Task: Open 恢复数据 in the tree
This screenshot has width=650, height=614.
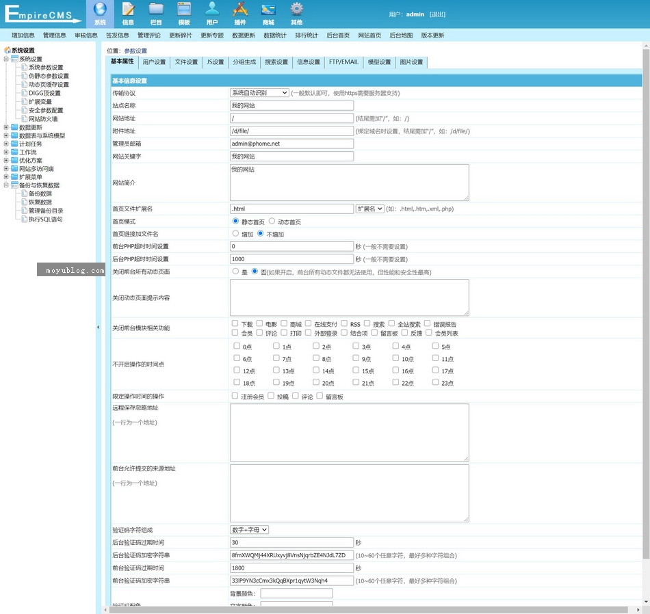Action: pyautogui.click(x=40, y=202)
